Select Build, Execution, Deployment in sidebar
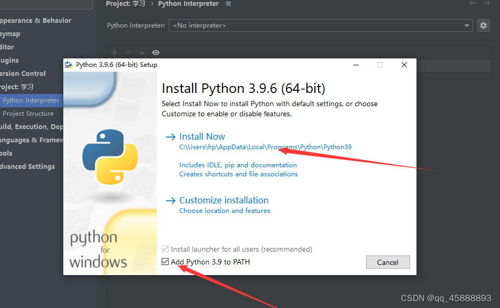Image resolution: width=500 pixels, height=308 pixels. 31,127
